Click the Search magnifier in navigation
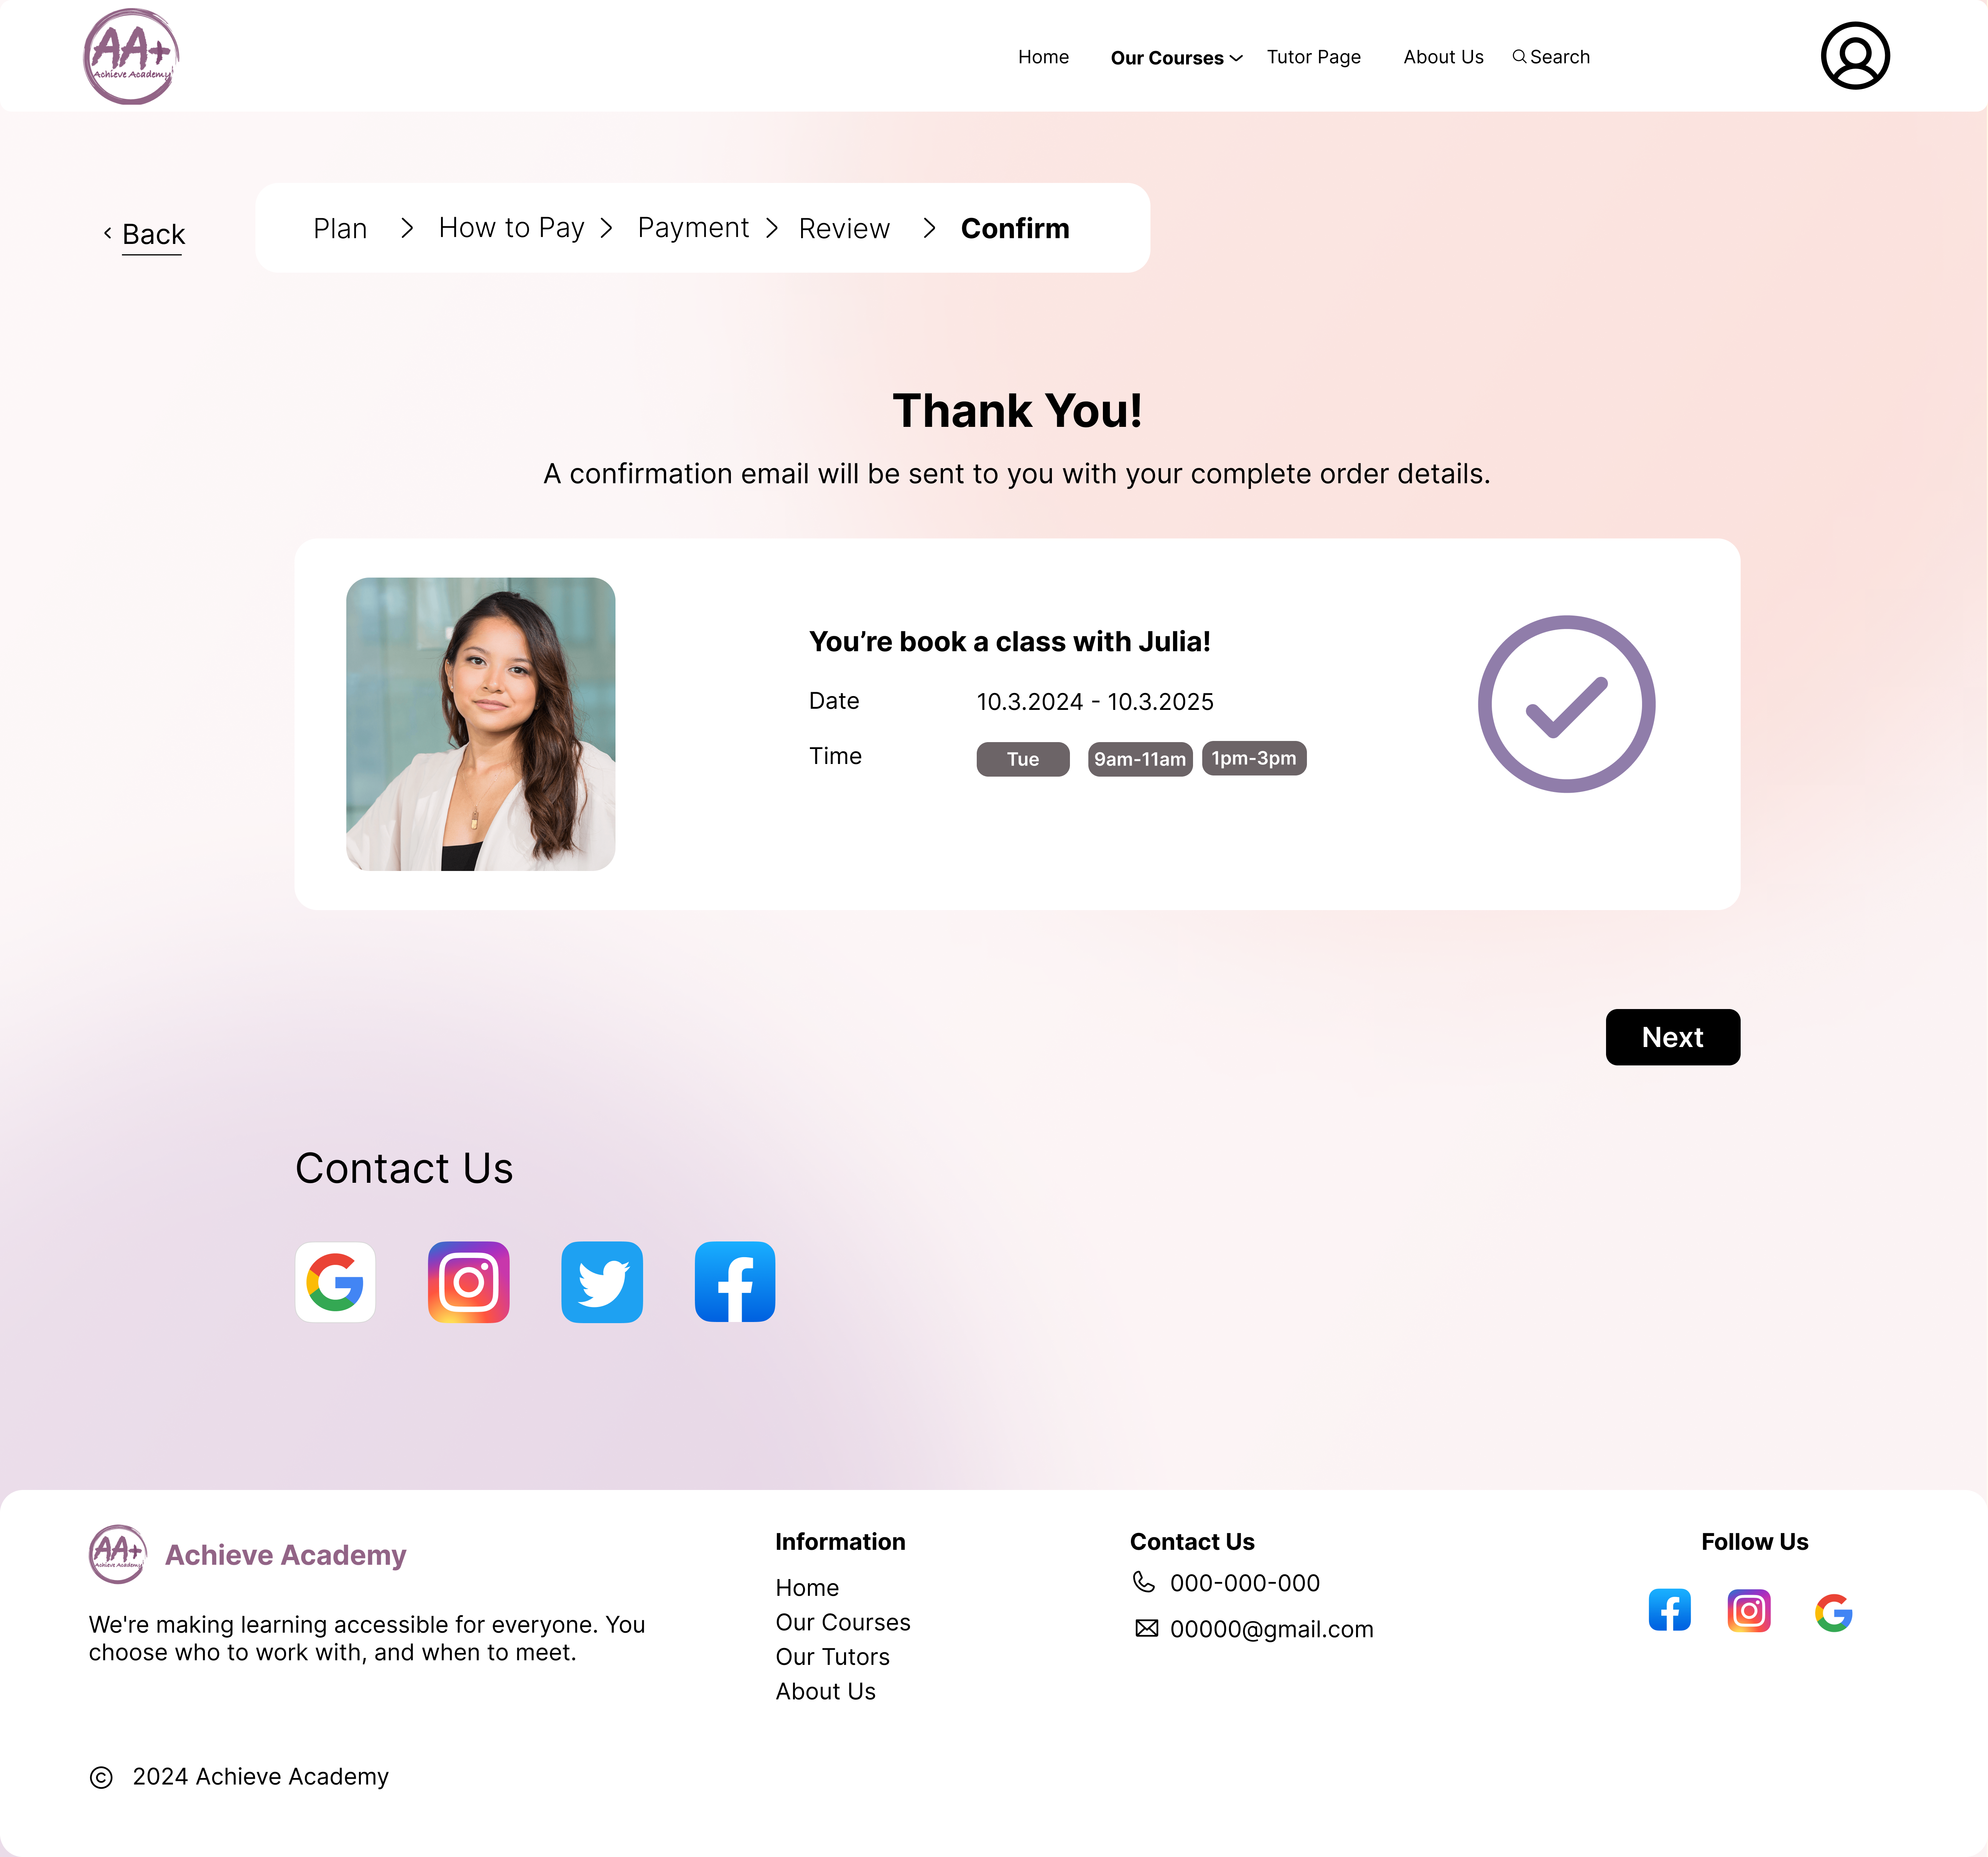 pos(1519,57)
